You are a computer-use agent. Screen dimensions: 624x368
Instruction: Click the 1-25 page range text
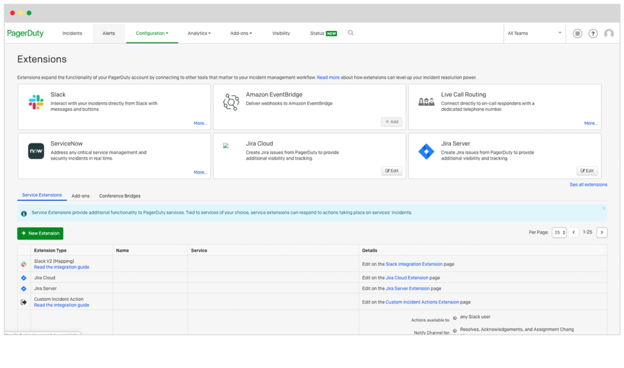click(587, 232)
